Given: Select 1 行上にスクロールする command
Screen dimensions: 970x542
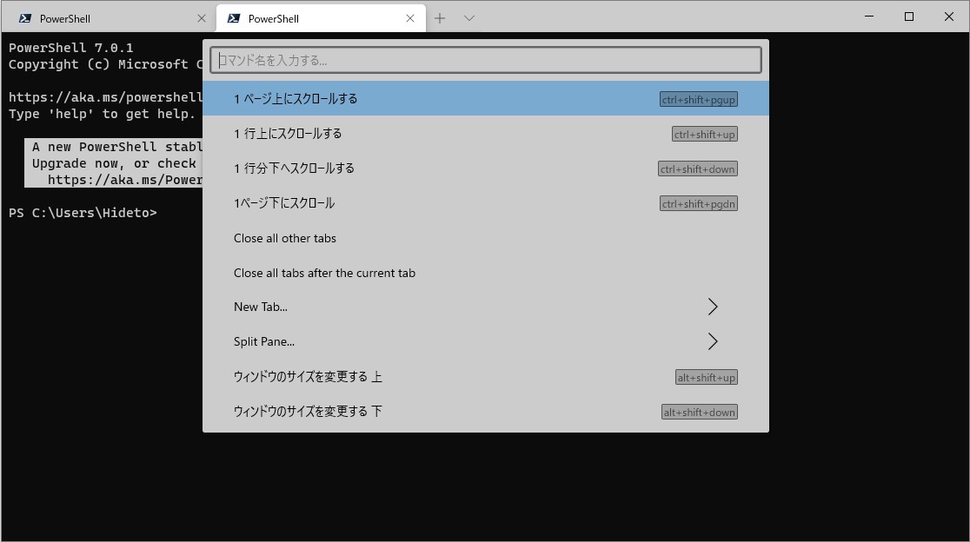Looking at the screenshot, I should click(x=287, y=133).
